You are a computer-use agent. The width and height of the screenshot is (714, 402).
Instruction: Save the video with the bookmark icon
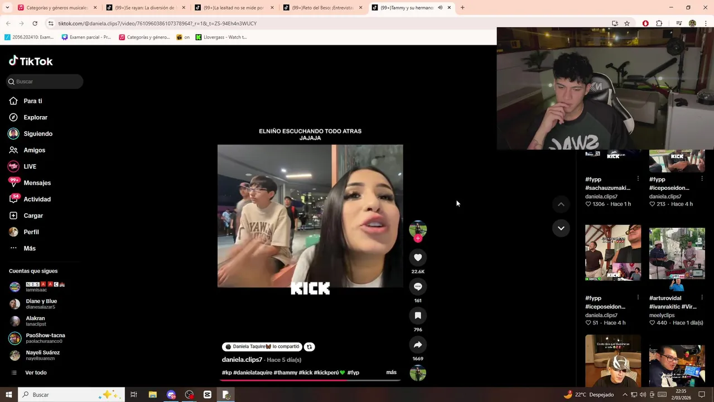pos(418,315)
